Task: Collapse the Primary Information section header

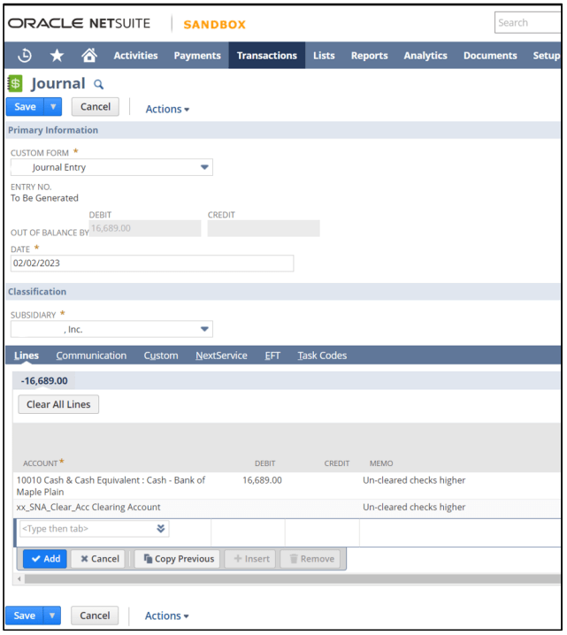Action: pos(283,130)
